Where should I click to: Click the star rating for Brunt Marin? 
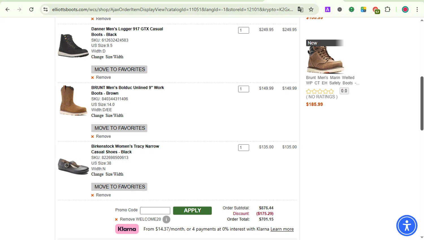320,91
